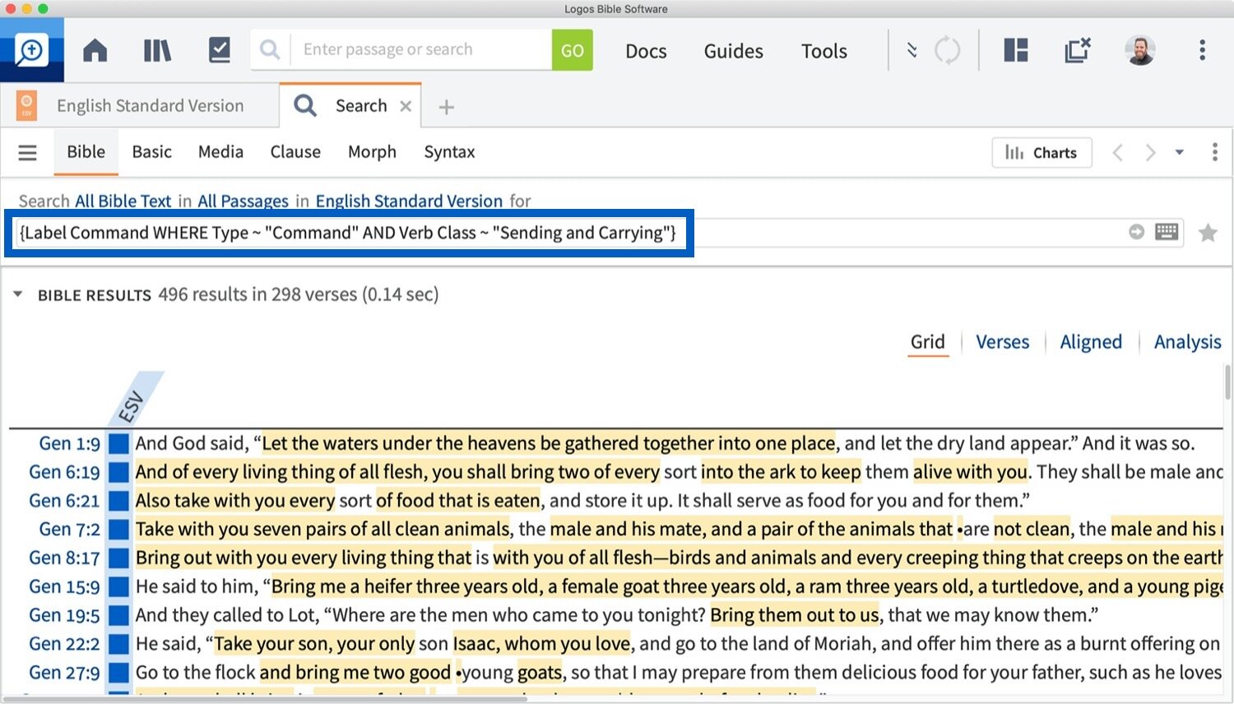Select the Basic search type tab
Viewport: 1234px width, 704px height.
(x=151, y=152)
